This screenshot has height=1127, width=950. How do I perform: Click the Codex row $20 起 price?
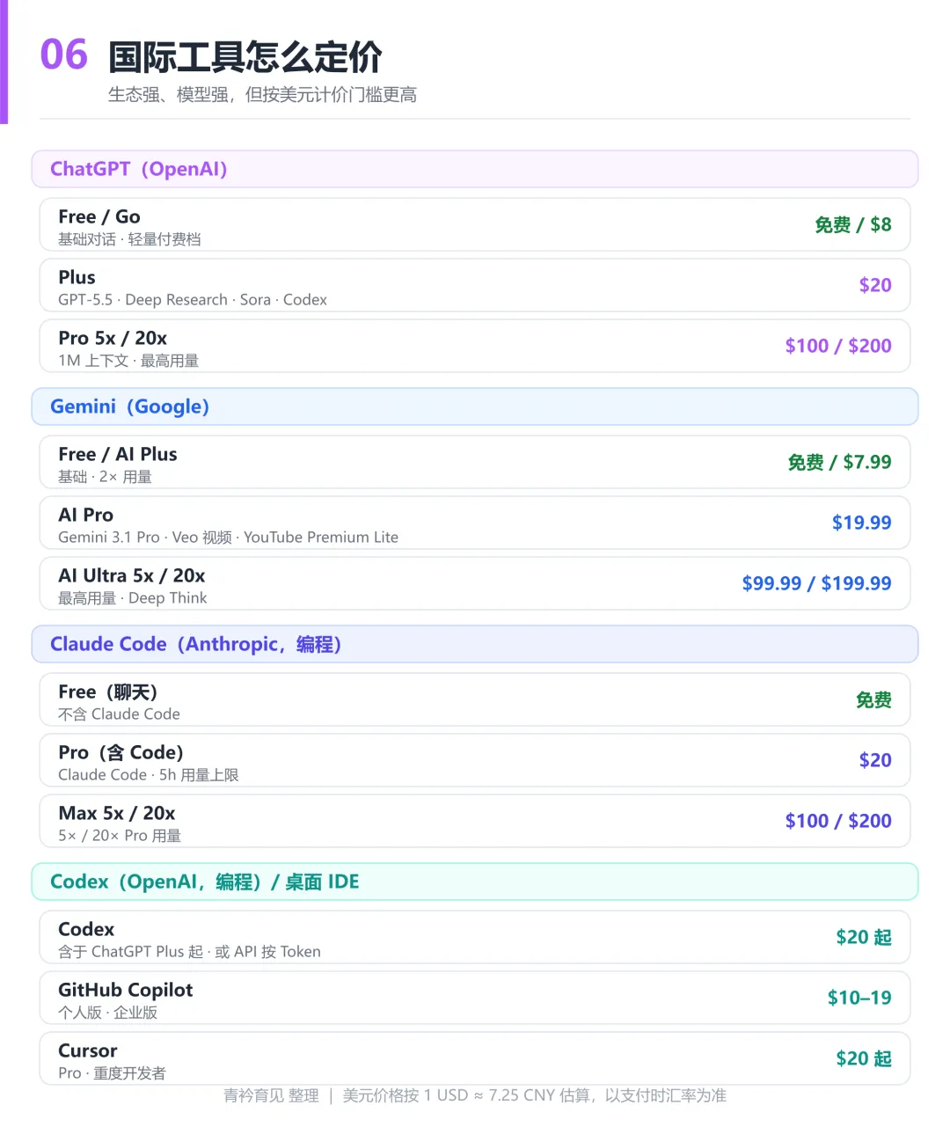tap(864, 937)
